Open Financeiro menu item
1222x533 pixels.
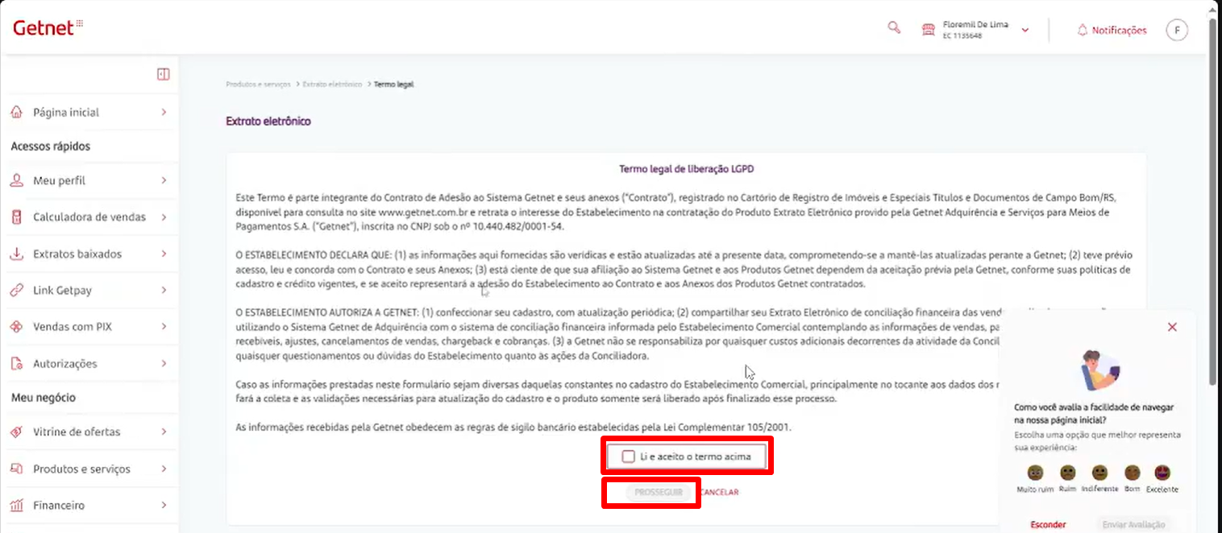pos(89,506)
